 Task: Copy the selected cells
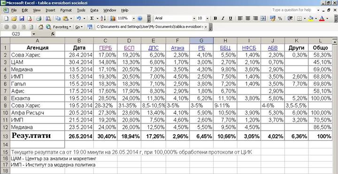click(x=58, y=18)
